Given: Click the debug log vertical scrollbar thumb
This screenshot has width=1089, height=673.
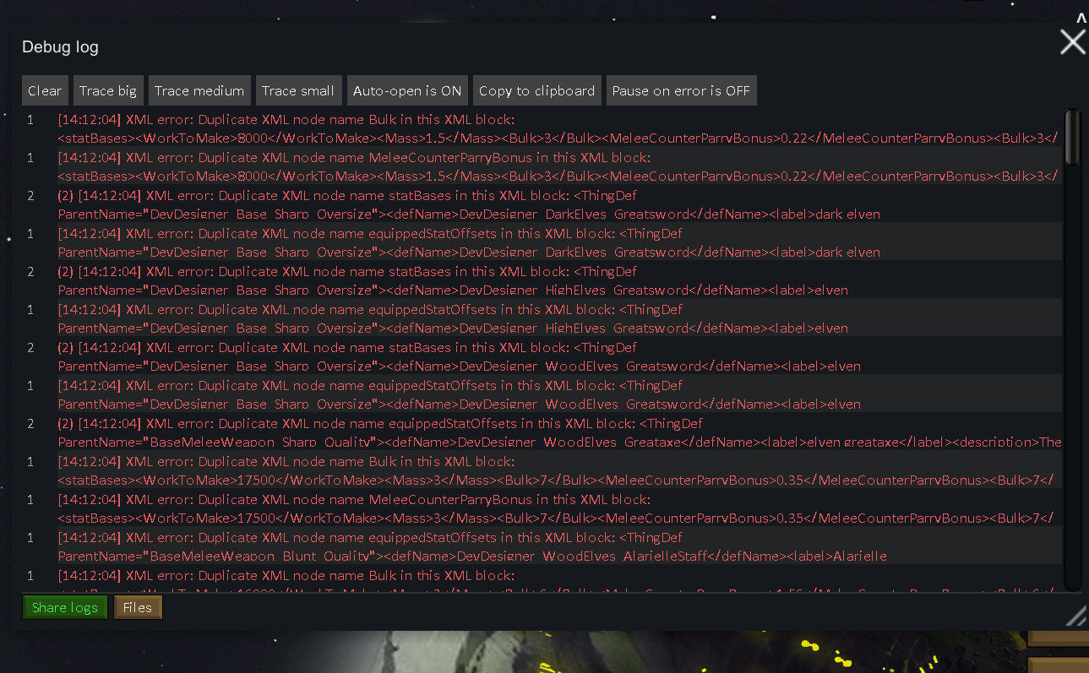Looking at the screenshot, I should point(1073,137).
